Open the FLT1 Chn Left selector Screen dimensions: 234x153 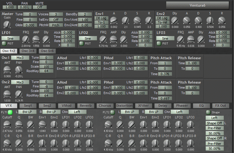[77, 112]
